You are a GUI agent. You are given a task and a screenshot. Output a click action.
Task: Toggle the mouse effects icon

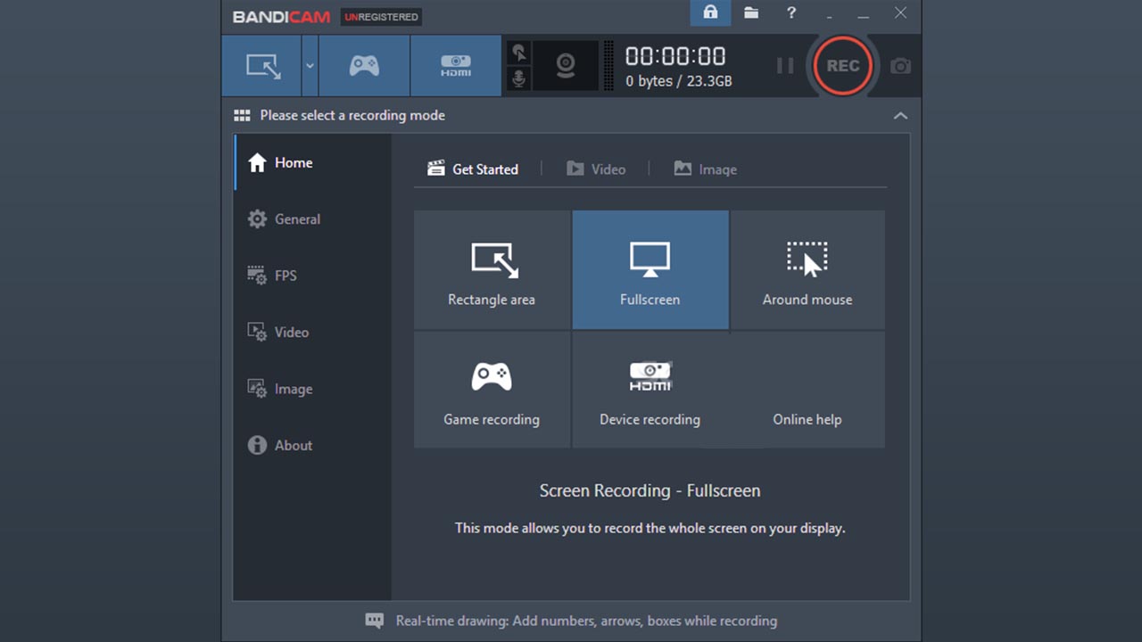pyautogui.click(x=518, y=53)
